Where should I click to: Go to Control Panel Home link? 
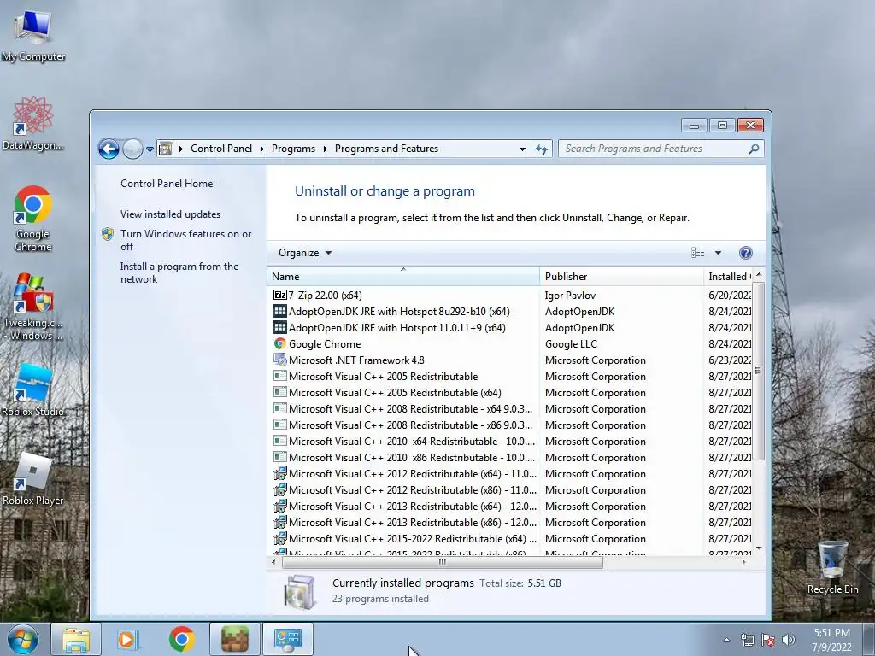pos(167,184)
